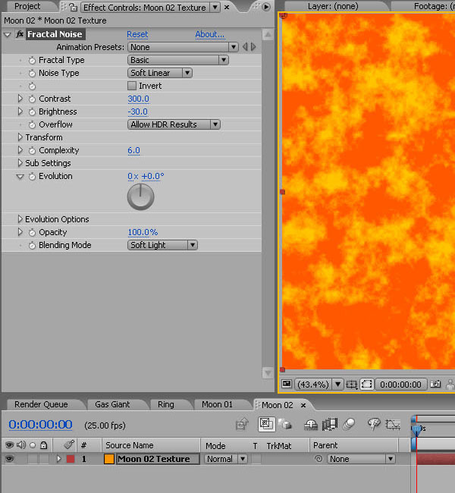Click the Reset link for Fractal Noise

(x=137, y=34)
